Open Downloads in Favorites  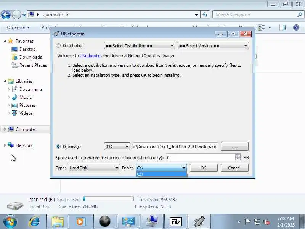tap(30, 57)
